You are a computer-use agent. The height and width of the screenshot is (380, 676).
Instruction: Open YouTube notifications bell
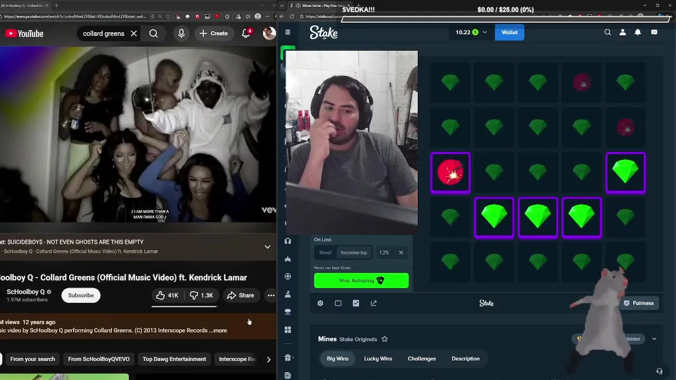pos(246,33)
